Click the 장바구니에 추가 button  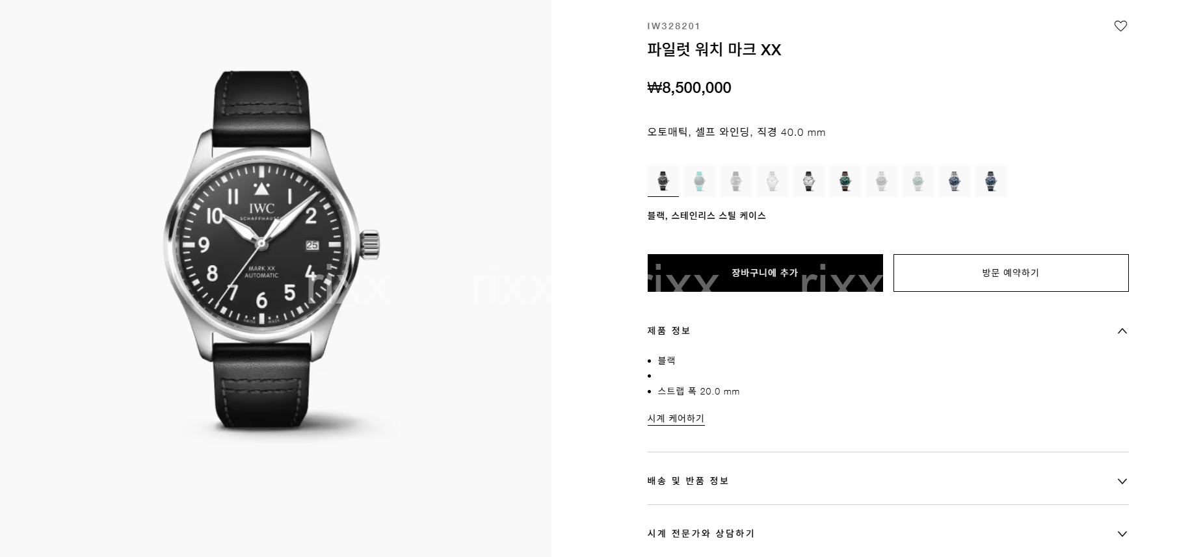(x=765, y=273)
